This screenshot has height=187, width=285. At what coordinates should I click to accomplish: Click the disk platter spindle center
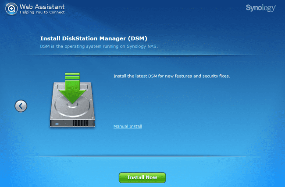click(x=71, y=105)
